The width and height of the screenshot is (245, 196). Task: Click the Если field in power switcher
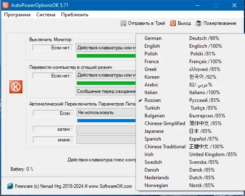(x=53, y=113)
